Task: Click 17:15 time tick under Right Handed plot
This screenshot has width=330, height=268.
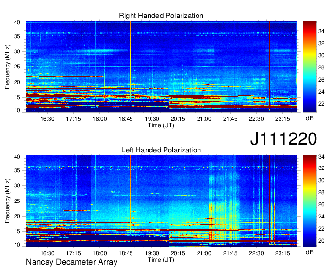Action: pyautogui.click(x=73, y=119)
